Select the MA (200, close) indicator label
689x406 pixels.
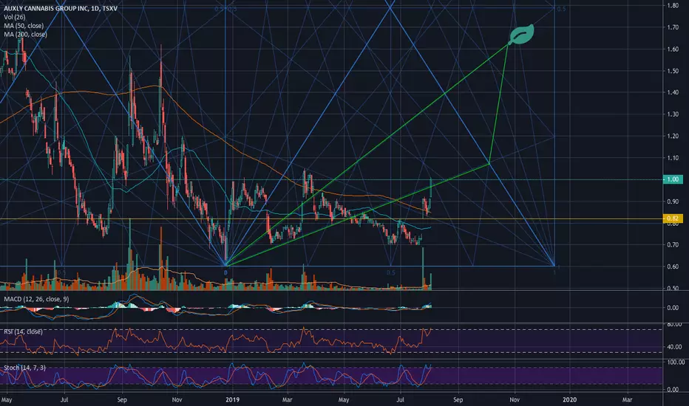[25, 34]
